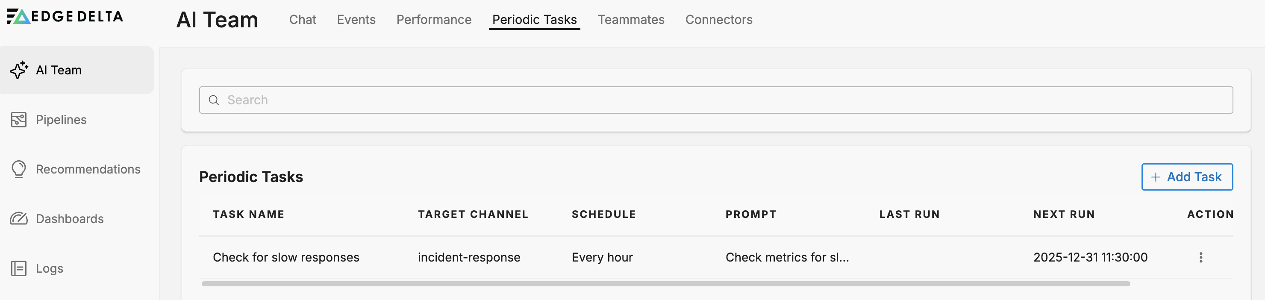Open the three-dot action menu for the task
This screenshot has width=1265, height=300.
point(1200,257)
